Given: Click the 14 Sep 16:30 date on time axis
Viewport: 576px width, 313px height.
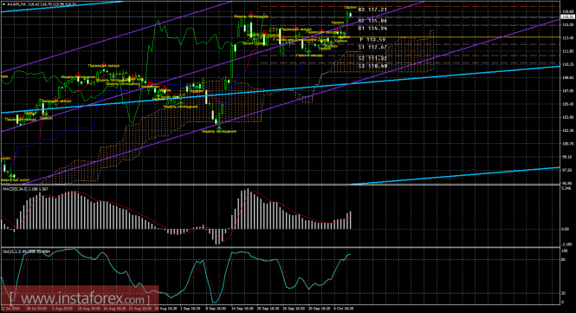Looking at the screenshot, I should tap(243, 309).
